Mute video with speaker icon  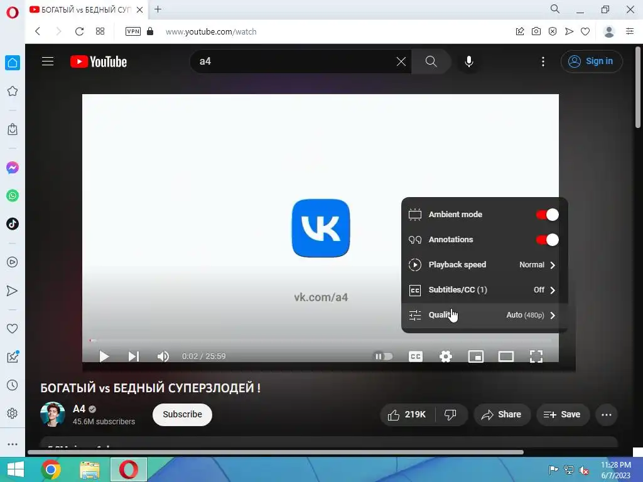coord(163,356)
